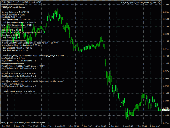Click time axis label 4 Jun 01:45

point(101,126)
